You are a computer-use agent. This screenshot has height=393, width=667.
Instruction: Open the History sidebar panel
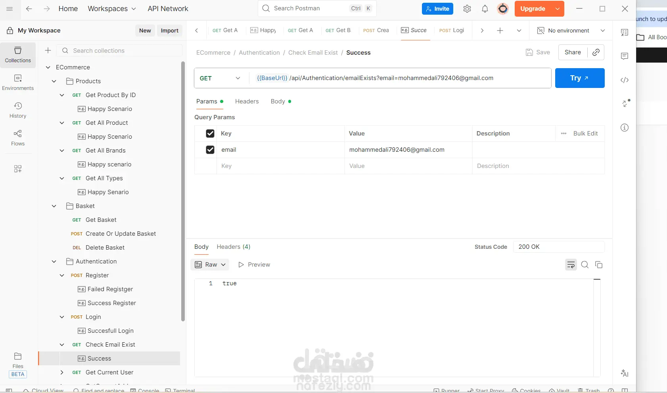[18, 110]
